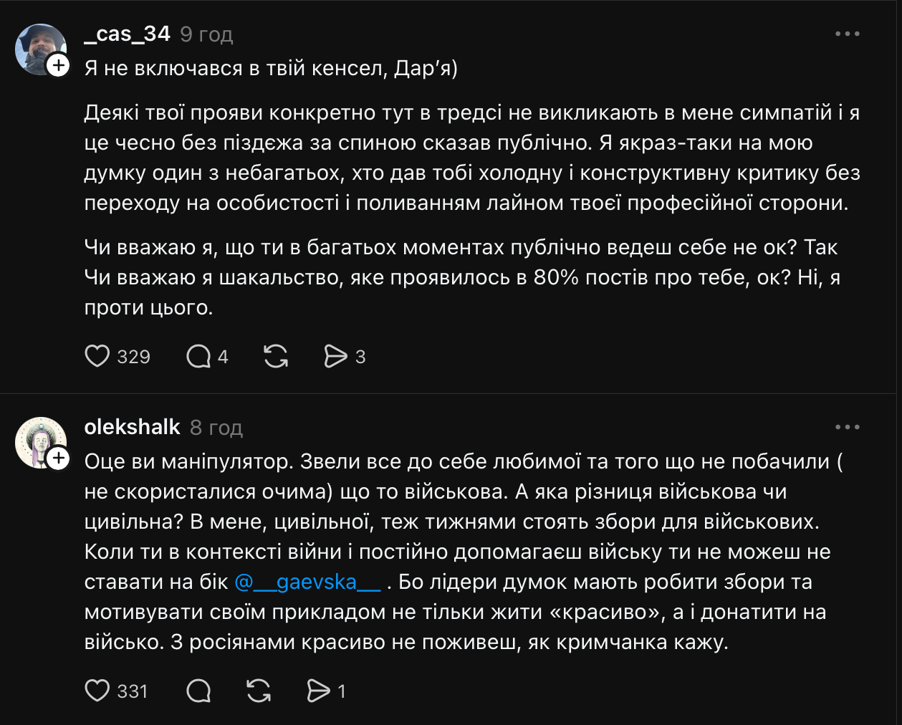Follow _cas_34 using avatar plus badge

pos(58,65)
